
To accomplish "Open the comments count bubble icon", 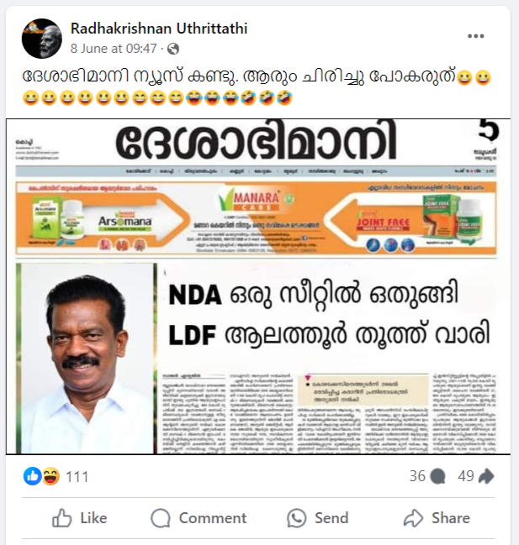I will [437, 476].
